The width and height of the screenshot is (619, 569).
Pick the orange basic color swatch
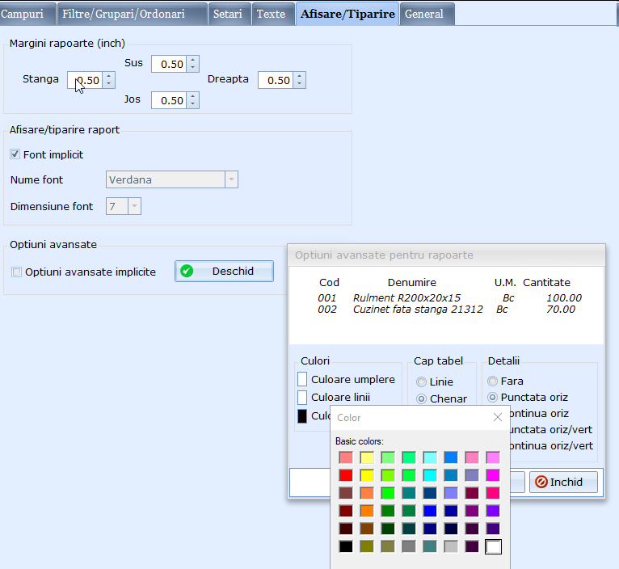pyautogui.click(x=367, y=511)
